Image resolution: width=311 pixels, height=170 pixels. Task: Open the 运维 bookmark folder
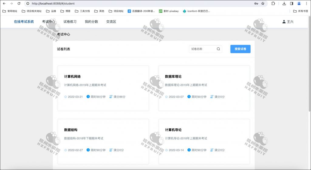pyautogui.click(x=51, y=11)
